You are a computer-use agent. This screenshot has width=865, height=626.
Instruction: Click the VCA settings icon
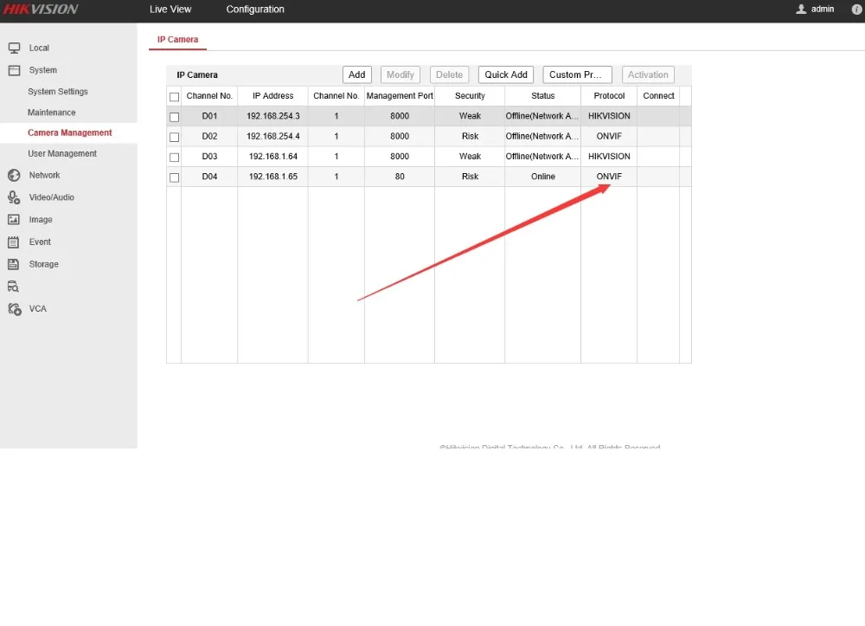pos(15,309)
